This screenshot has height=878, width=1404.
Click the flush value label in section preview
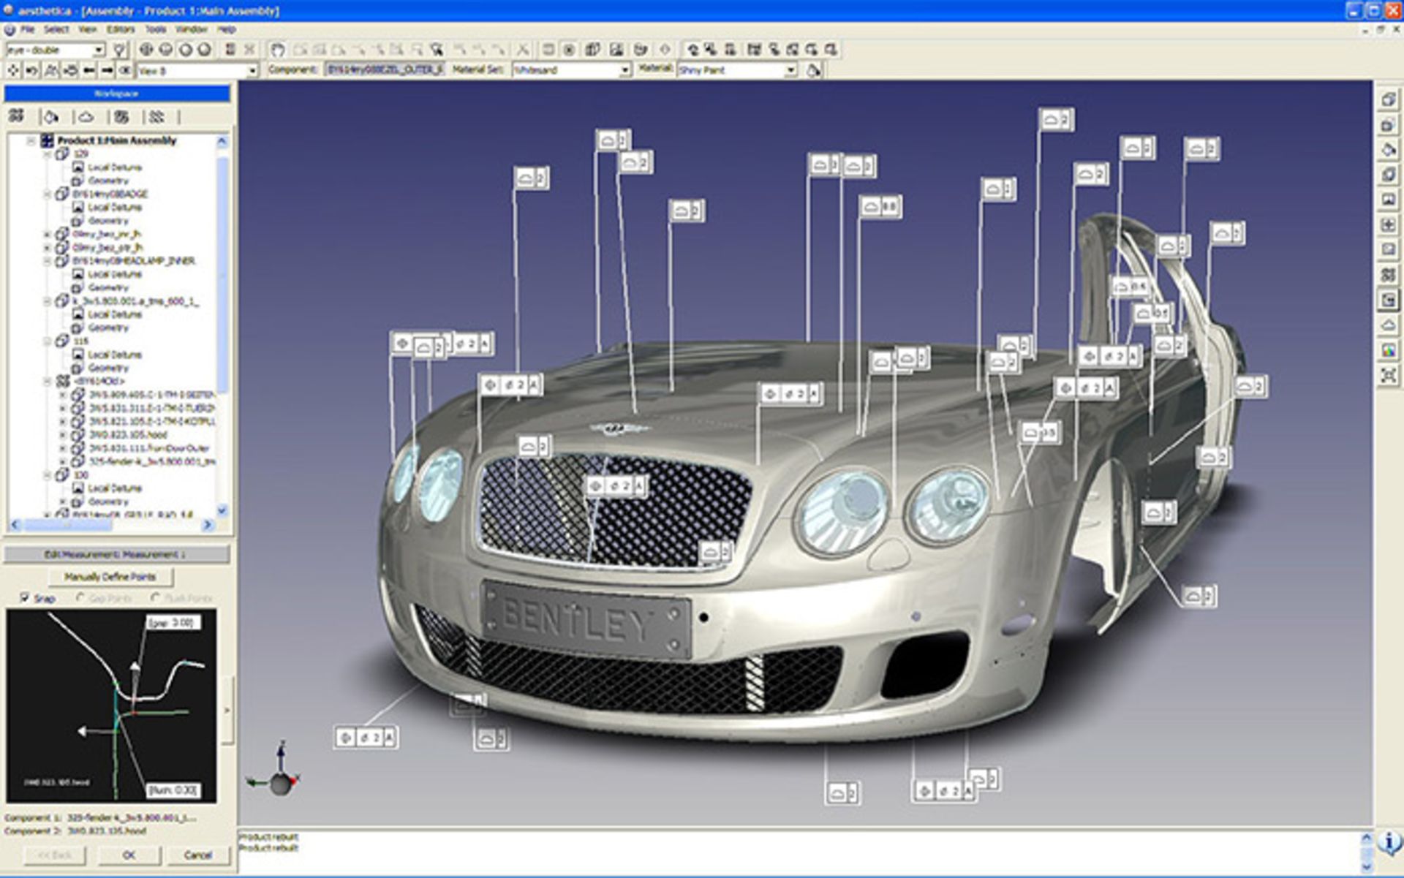click(x=173, y=790)
